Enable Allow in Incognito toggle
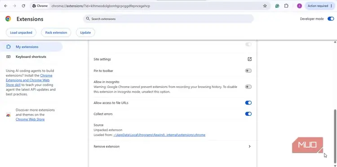The height and width of the screenshot is (167, 337). click(248, 87)
